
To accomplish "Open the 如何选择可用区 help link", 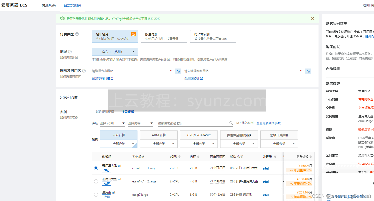I will coord(70,77).
